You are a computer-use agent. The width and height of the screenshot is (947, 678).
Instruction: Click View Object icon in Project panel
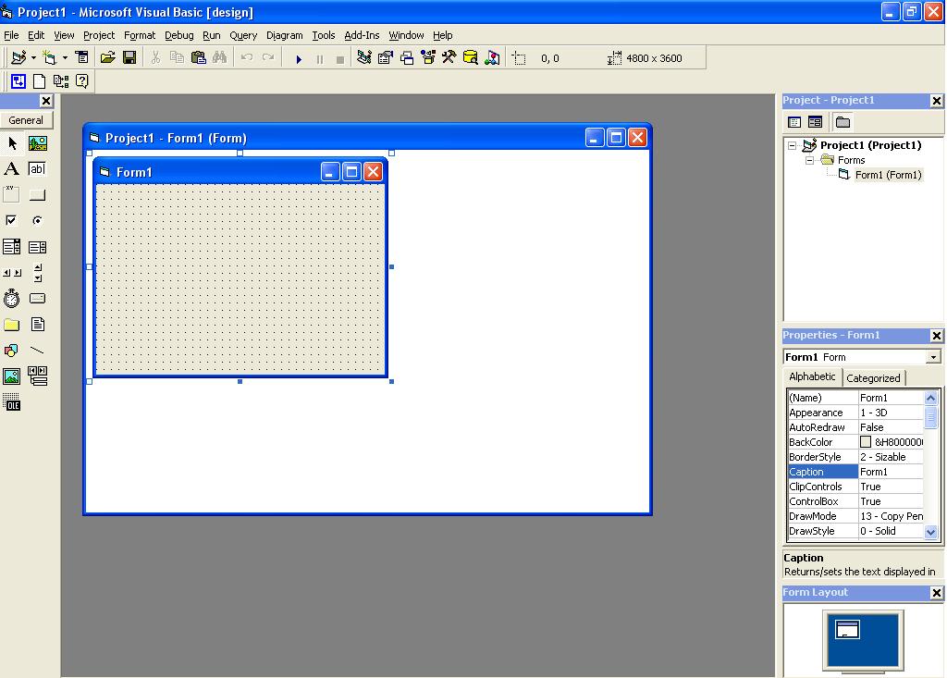[x=815, y=122]
